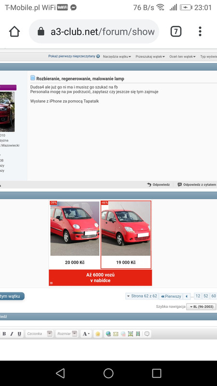Open the text color 'A' dropdown

(86, 334)
